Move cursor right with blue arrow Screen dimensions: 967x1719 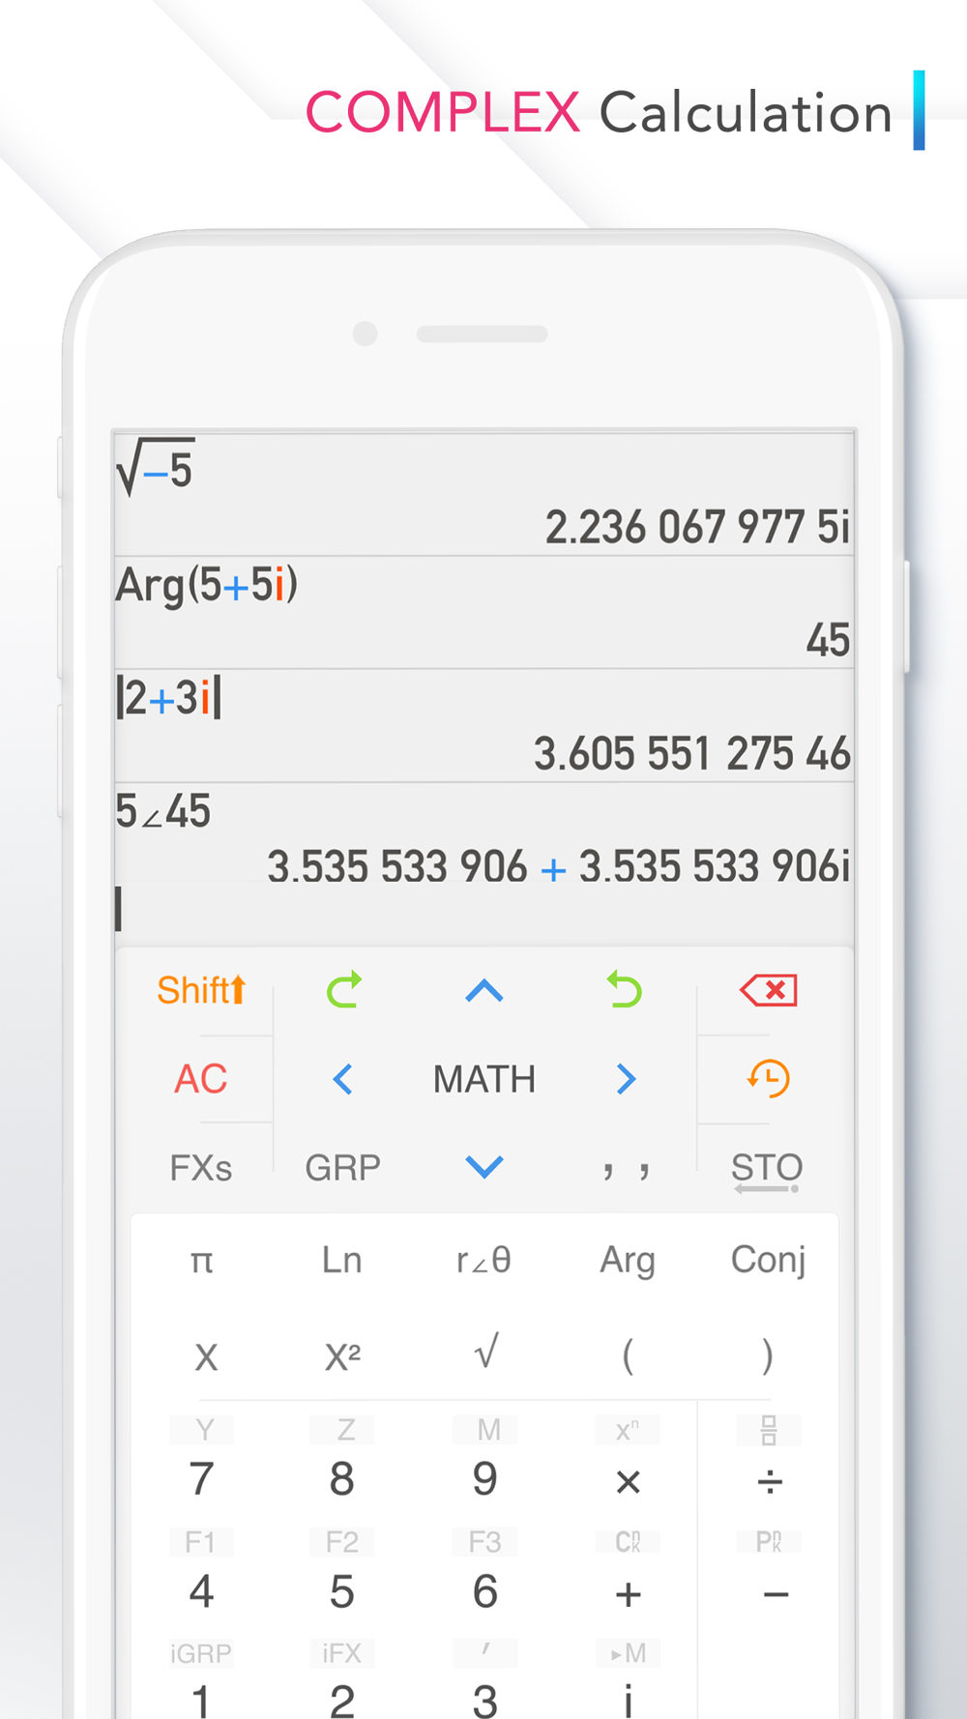(x=626, y=1079)
